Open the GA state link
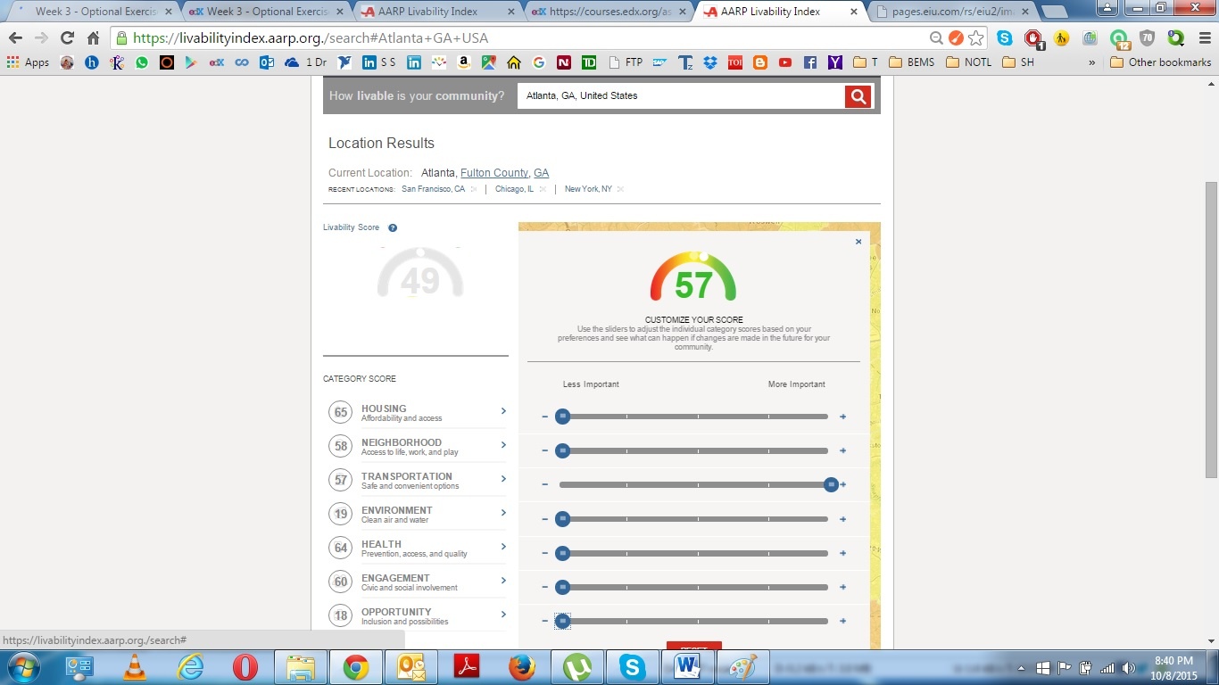Screen dimensions: 1219x685 (541, 173)
